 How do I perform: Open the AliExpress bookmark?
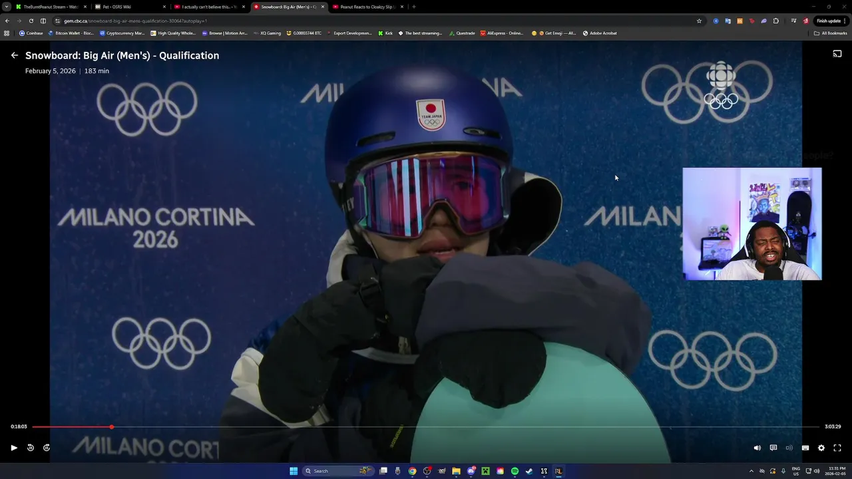(502, 33)
